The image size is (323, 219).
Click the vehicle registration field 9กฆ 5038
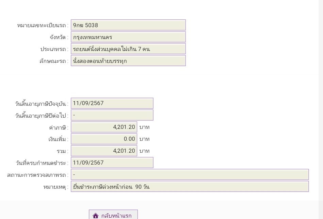tap(128, 25)
